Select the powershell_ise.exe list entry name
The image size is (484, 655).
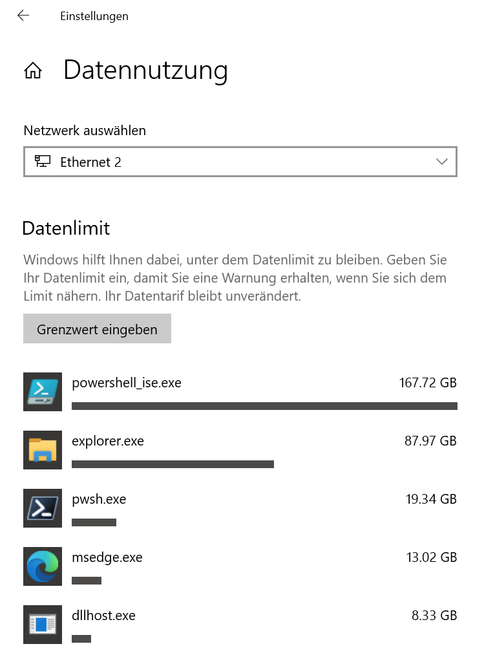pos(127,383)
